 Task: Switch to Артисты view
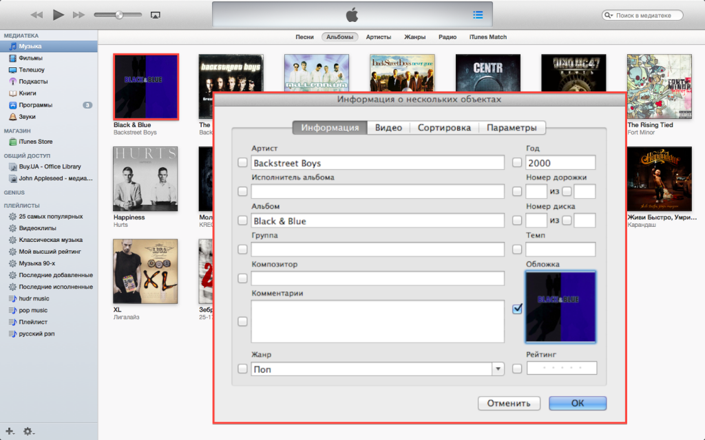tap(379, 37)
